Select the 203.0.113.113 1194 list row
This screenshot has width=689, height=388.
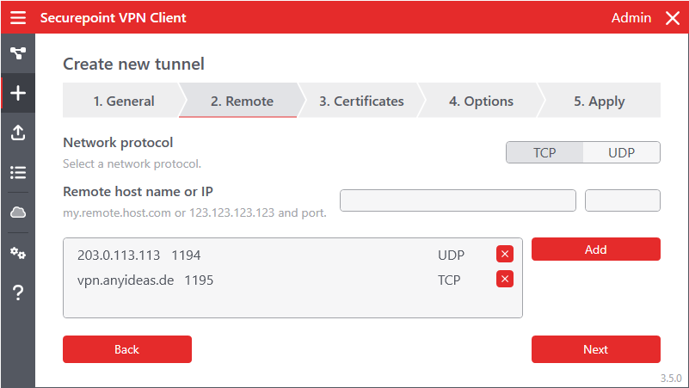[x=292, y=255]
